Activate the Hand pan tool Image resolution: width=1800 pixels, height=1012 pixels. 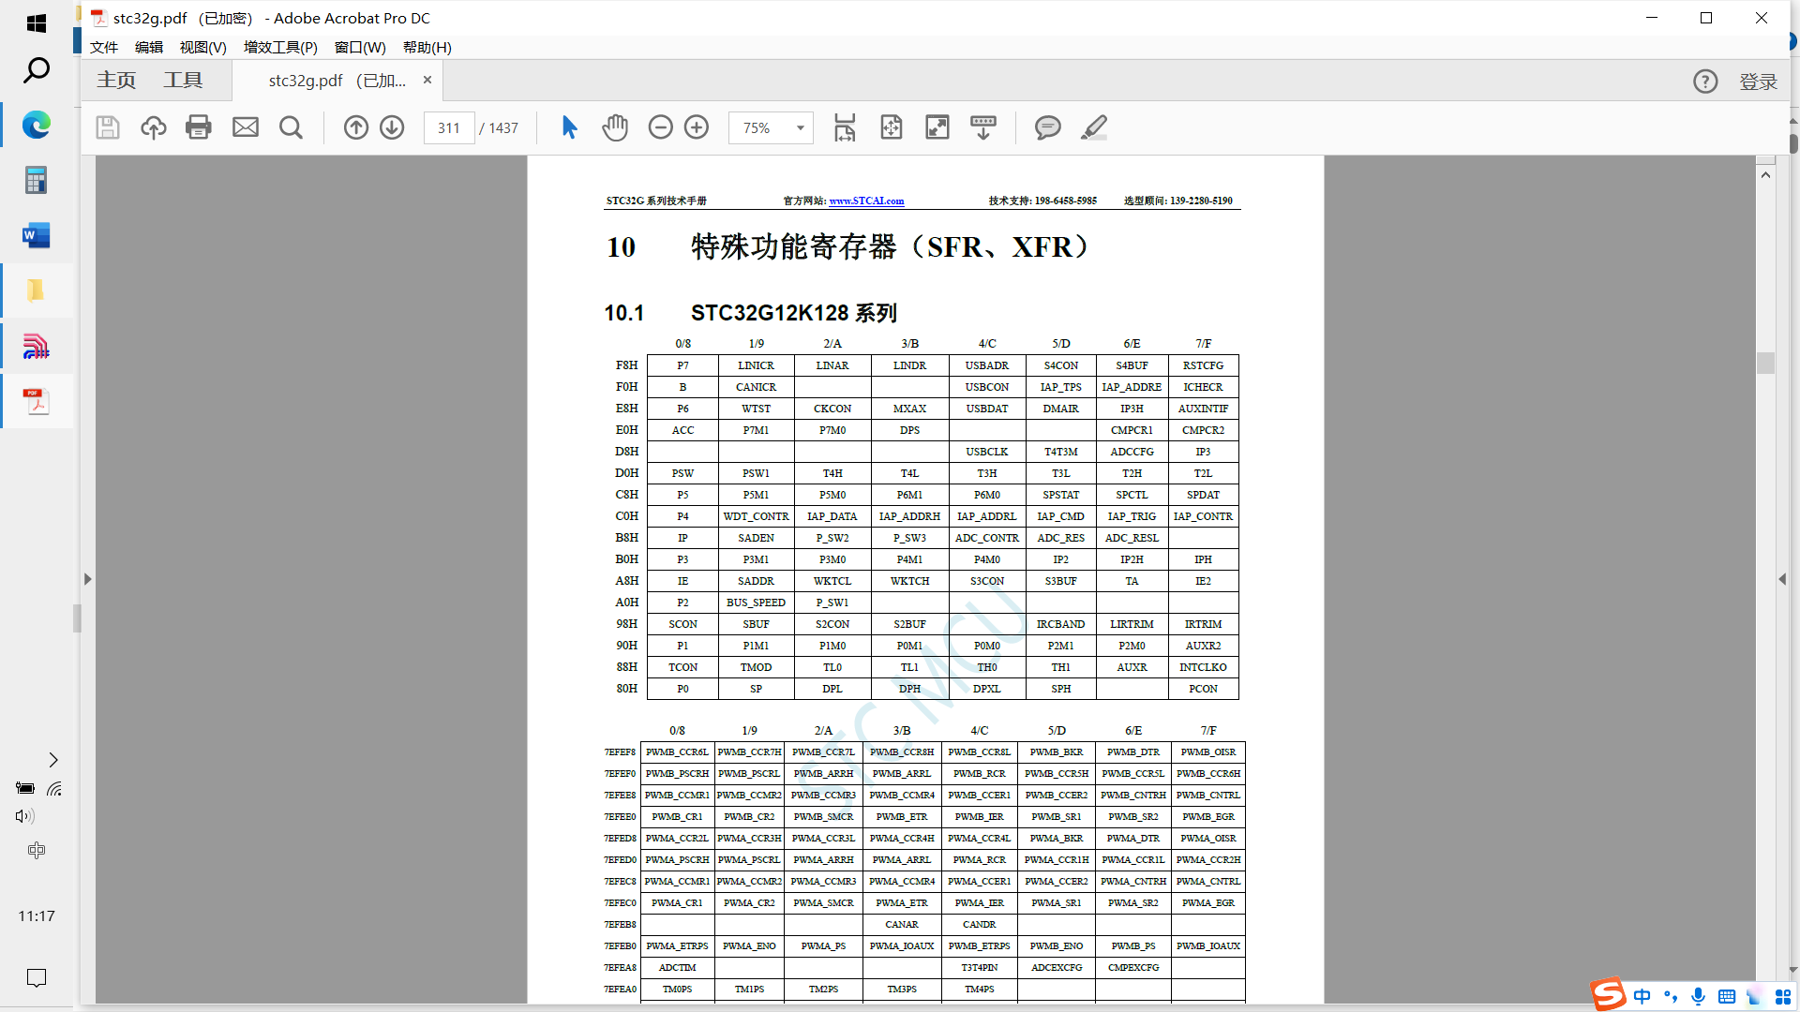point(615,127)
